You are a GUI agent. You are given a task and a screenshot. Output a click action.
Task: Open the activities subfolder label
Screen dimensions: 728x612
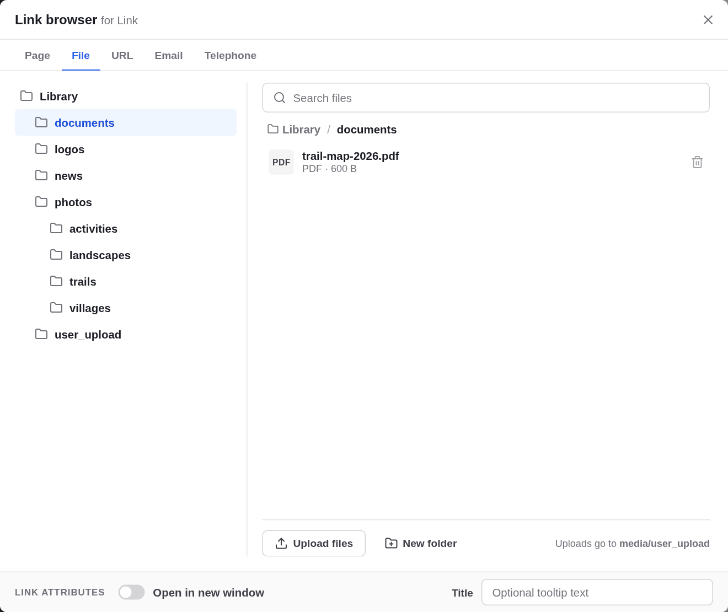click(x=93, y=229)
